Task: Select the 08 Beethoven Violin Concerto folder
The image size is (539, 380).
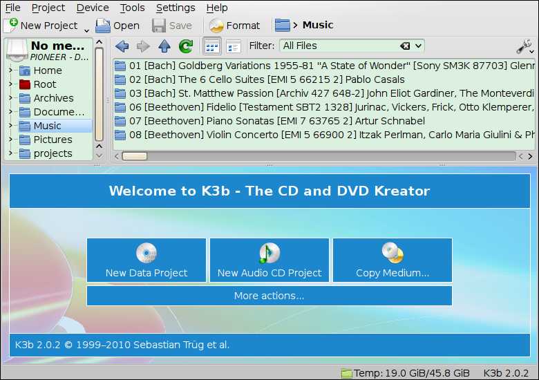Action: [x=325, y=135]
